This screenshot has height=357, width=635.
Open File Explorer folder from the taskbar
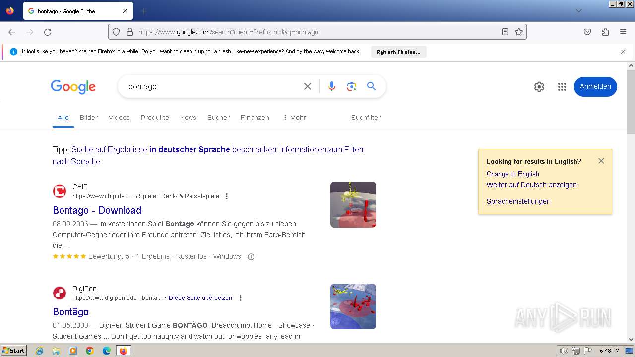coord(56,351)
